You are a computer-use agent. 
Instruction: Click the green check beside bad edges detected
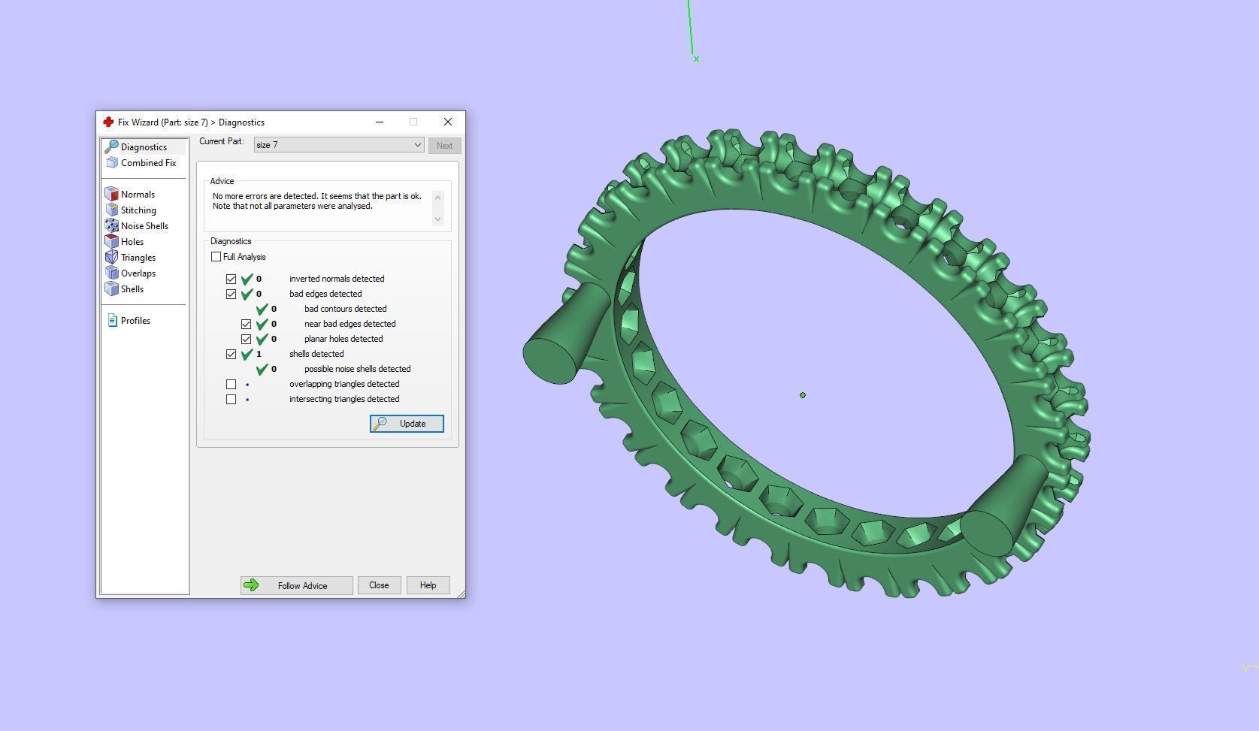[247, 294]
